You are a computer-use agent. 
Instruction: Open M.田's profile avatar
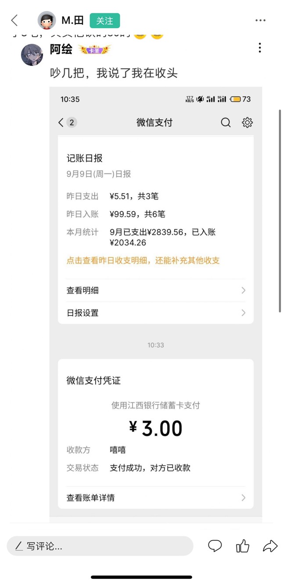coord(47,20)
